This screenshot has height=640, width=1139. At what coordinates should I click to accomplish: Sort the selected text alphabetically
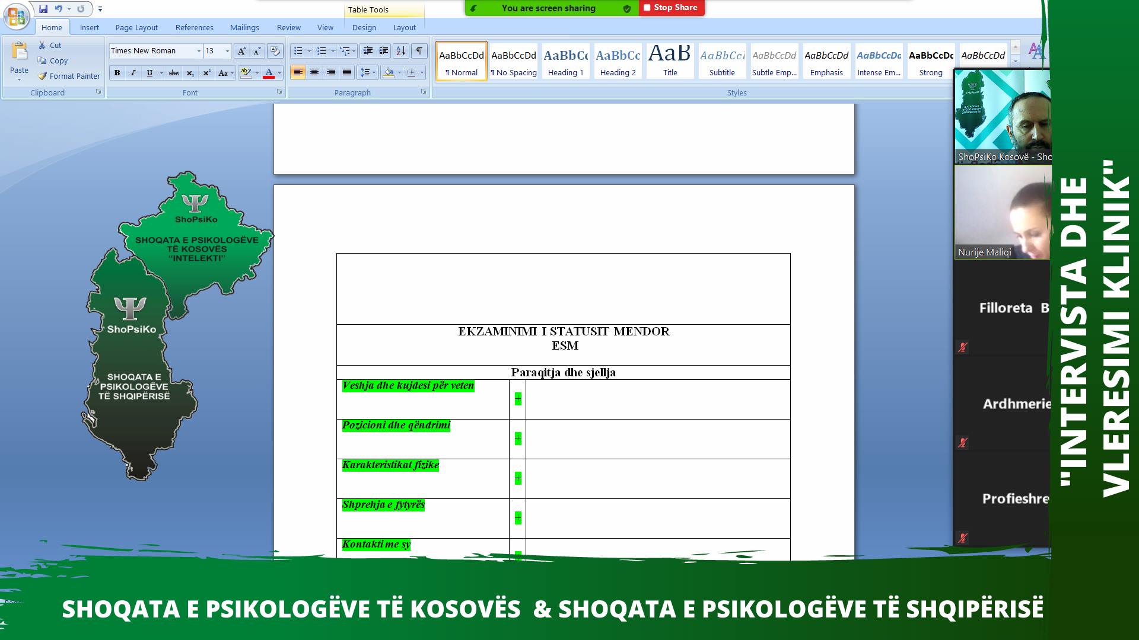(401, 51)
